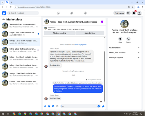Click Patricia's avatar beside phone number message

click(46, 99)
